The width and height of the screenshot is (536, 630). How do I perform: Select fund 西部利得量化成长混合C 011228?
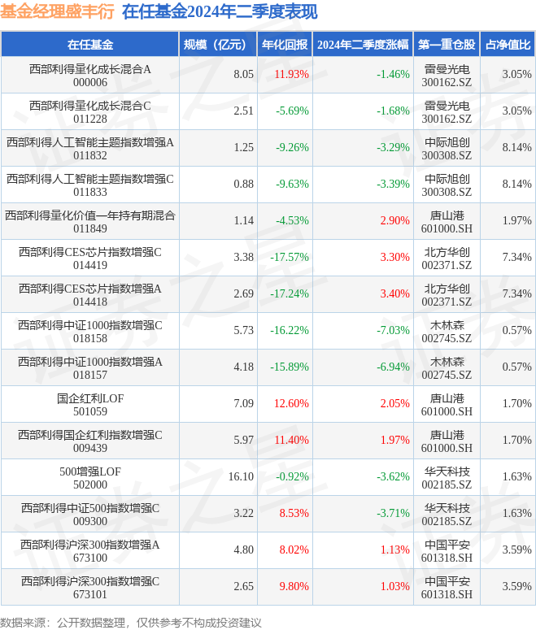(x=90, y=112)
